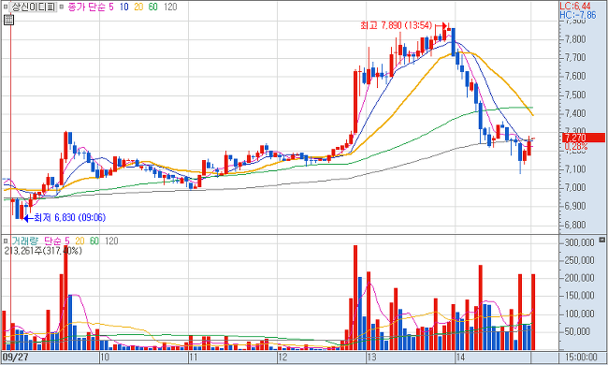Click the LC:6,44 readout
The image size is (608, 365).
575,6
